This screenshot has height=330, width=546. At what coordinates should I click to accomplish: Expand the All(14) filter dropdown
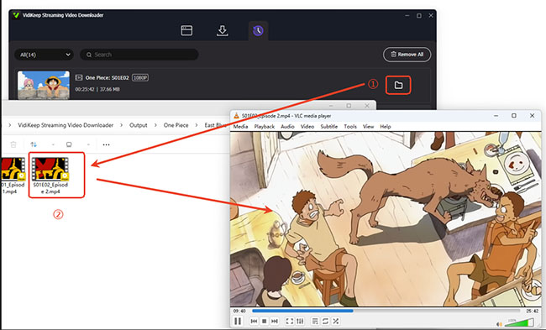[x=45, y=55]
